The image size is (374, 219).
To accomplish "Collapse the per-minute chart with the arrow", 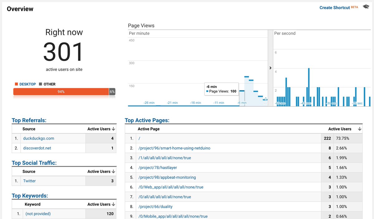I will [270, 68].
